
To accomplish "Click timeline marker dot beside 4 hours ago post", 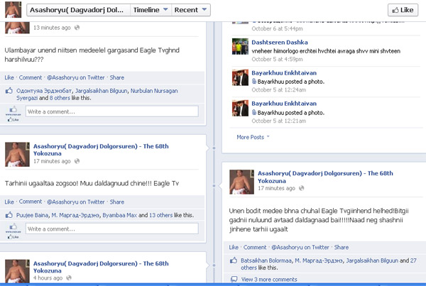I will (214, 265).
